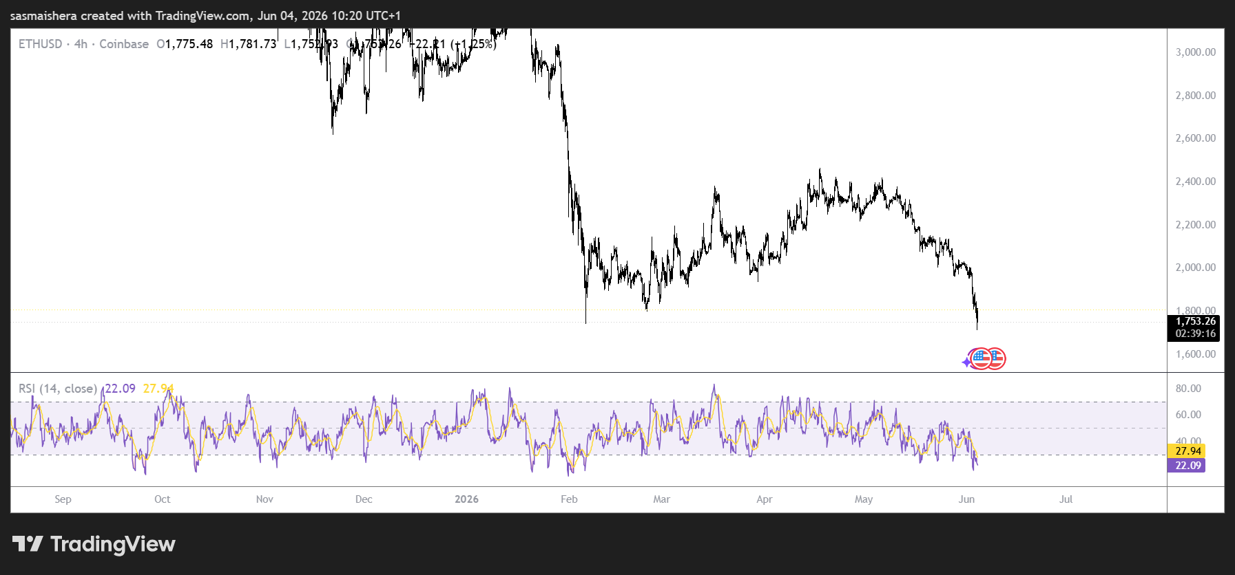Select the Feb label on time axis
This screenshot has height=575, width=1235.
click(x=569, y=499)
